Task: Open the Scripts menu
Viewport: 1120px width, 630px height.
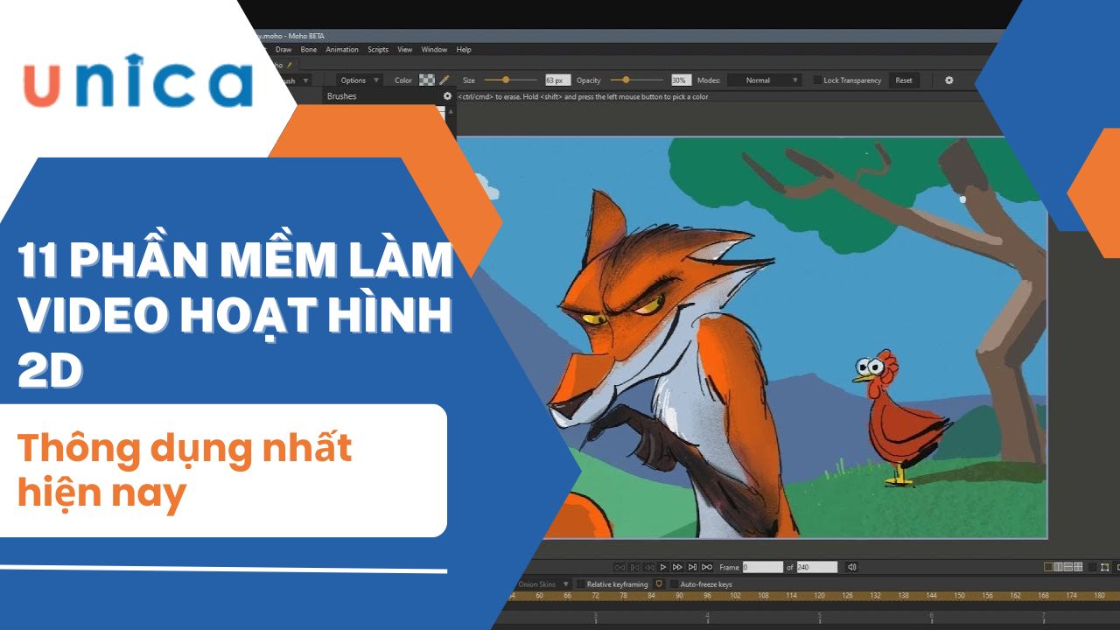Action: tap(378, 50)
